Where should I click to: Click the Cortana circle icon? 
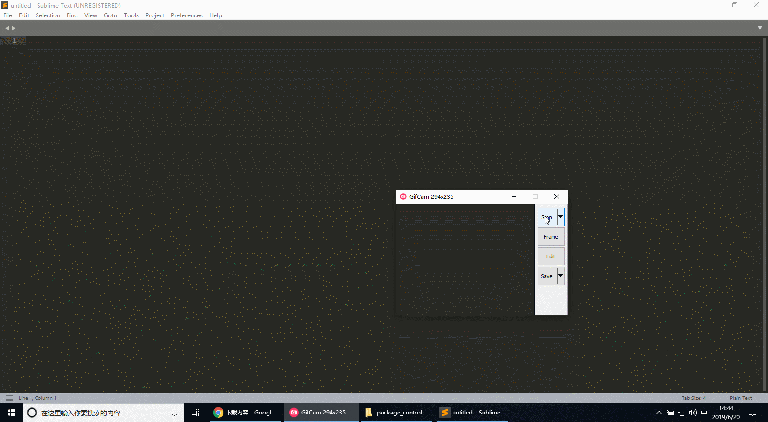32,413
